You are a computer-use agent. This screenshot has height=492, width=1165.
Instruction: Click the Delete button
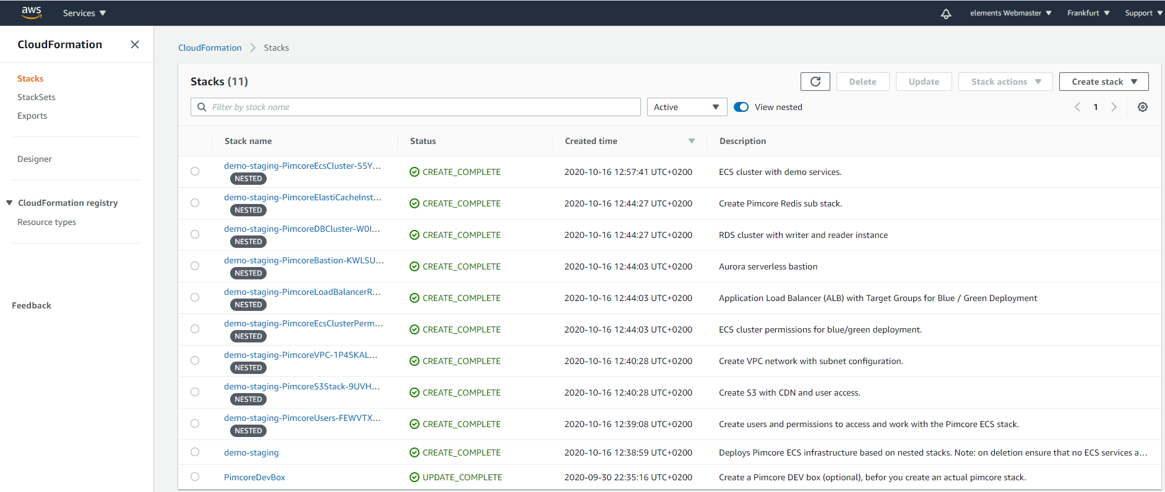(862, 82)
